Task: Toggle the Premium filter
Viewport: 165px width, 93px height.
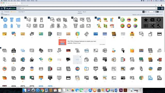Action: [x=13, y=12]
